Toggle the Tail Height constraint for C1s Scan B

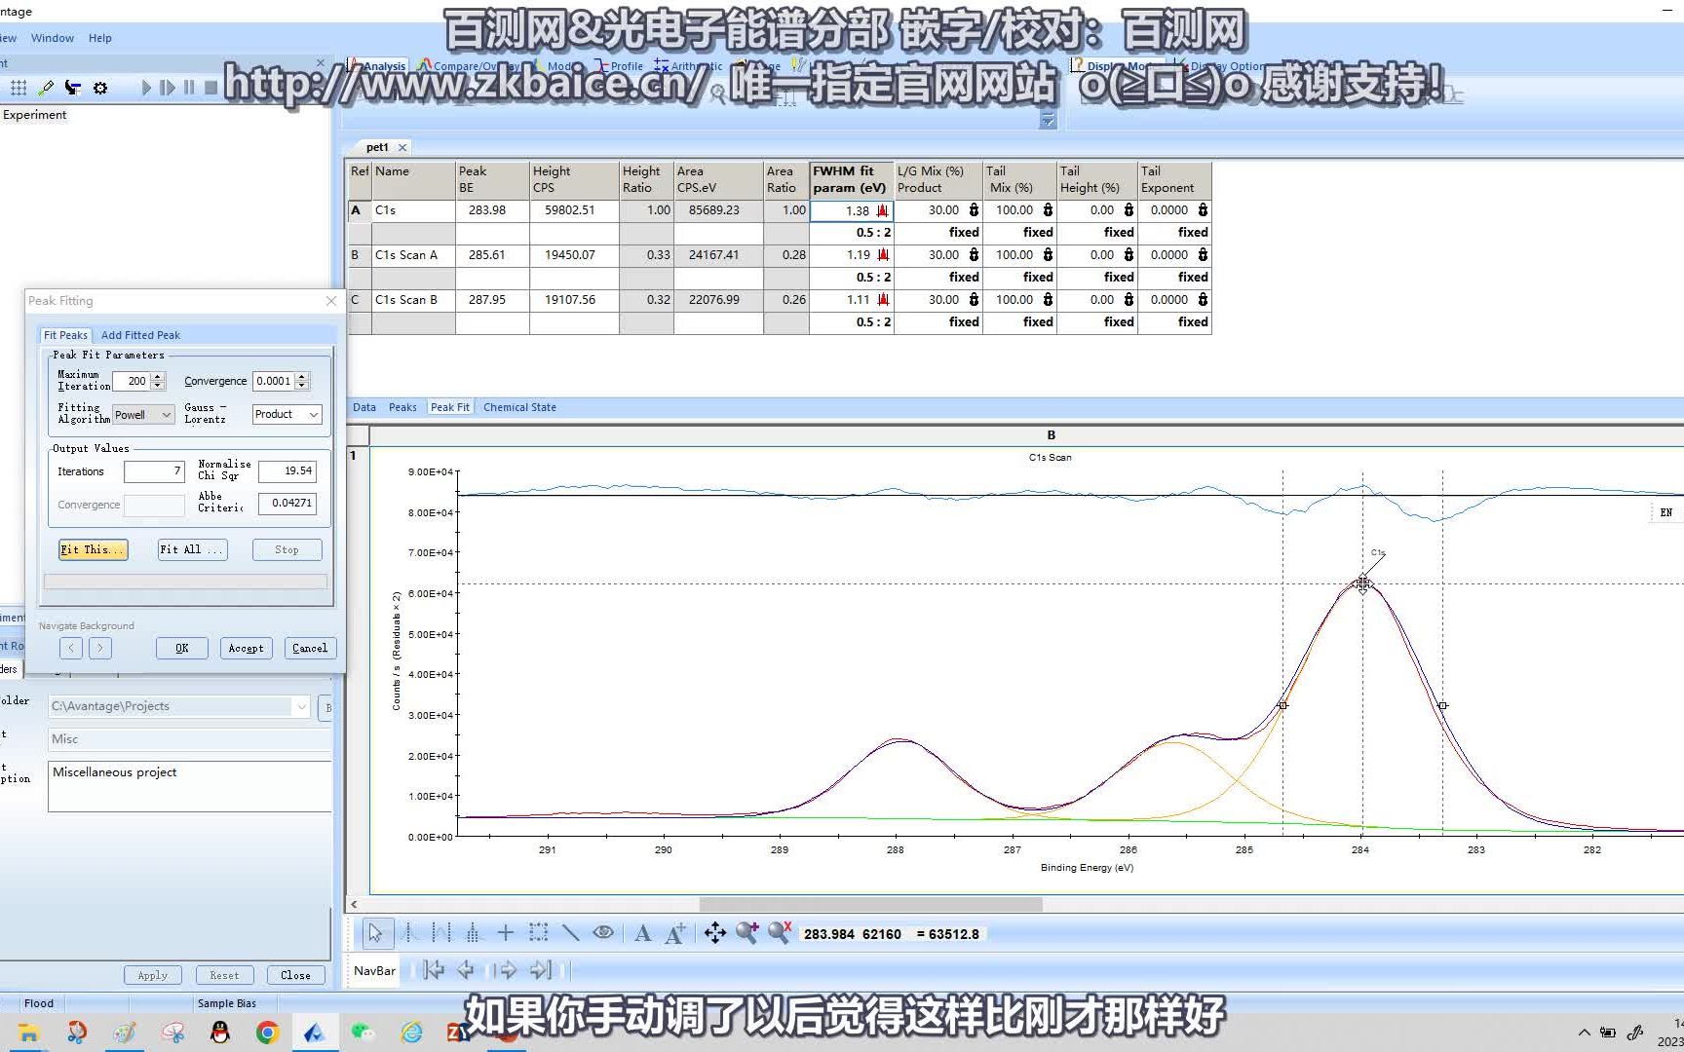pos(1128,300)
